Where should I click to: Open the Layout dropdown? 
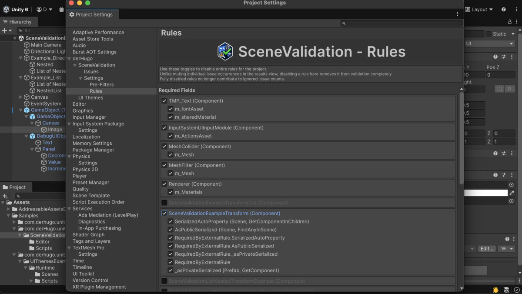[479, 9]
